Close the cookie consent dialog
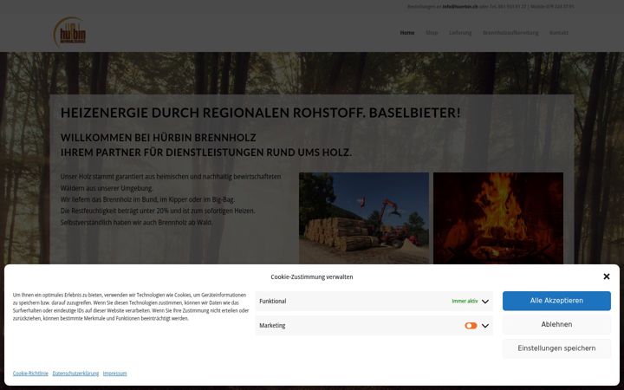 click(x=606, y=276)
